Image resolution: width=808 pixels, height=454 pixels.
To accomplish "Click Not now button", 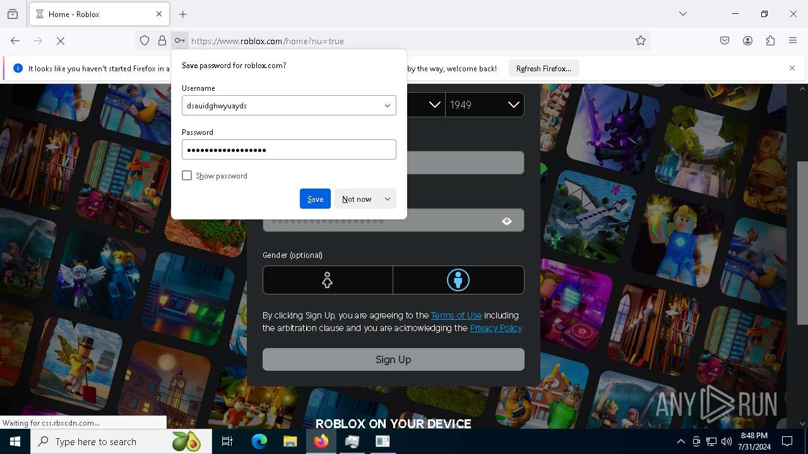I will click(357, 199).
